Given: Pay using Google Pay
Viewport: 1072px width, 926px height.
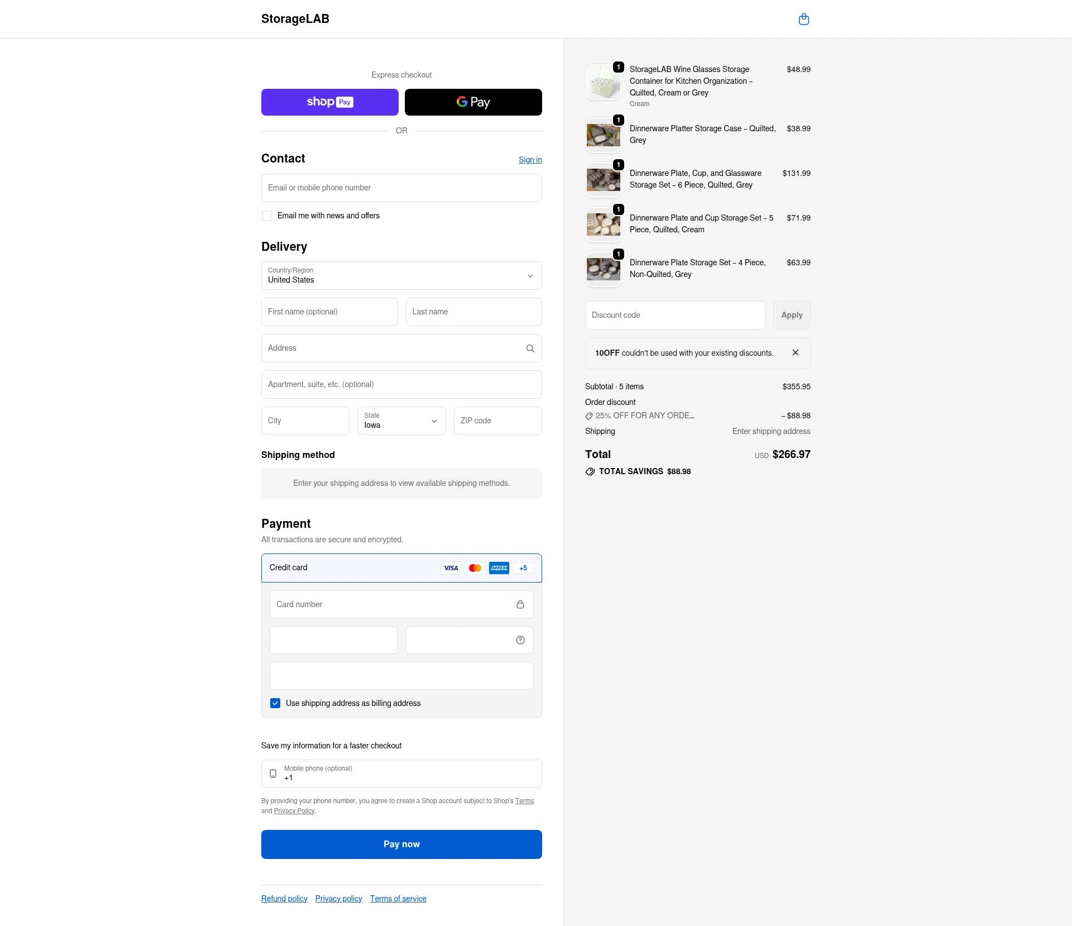Looking at the screenshot, I should 473,102.
